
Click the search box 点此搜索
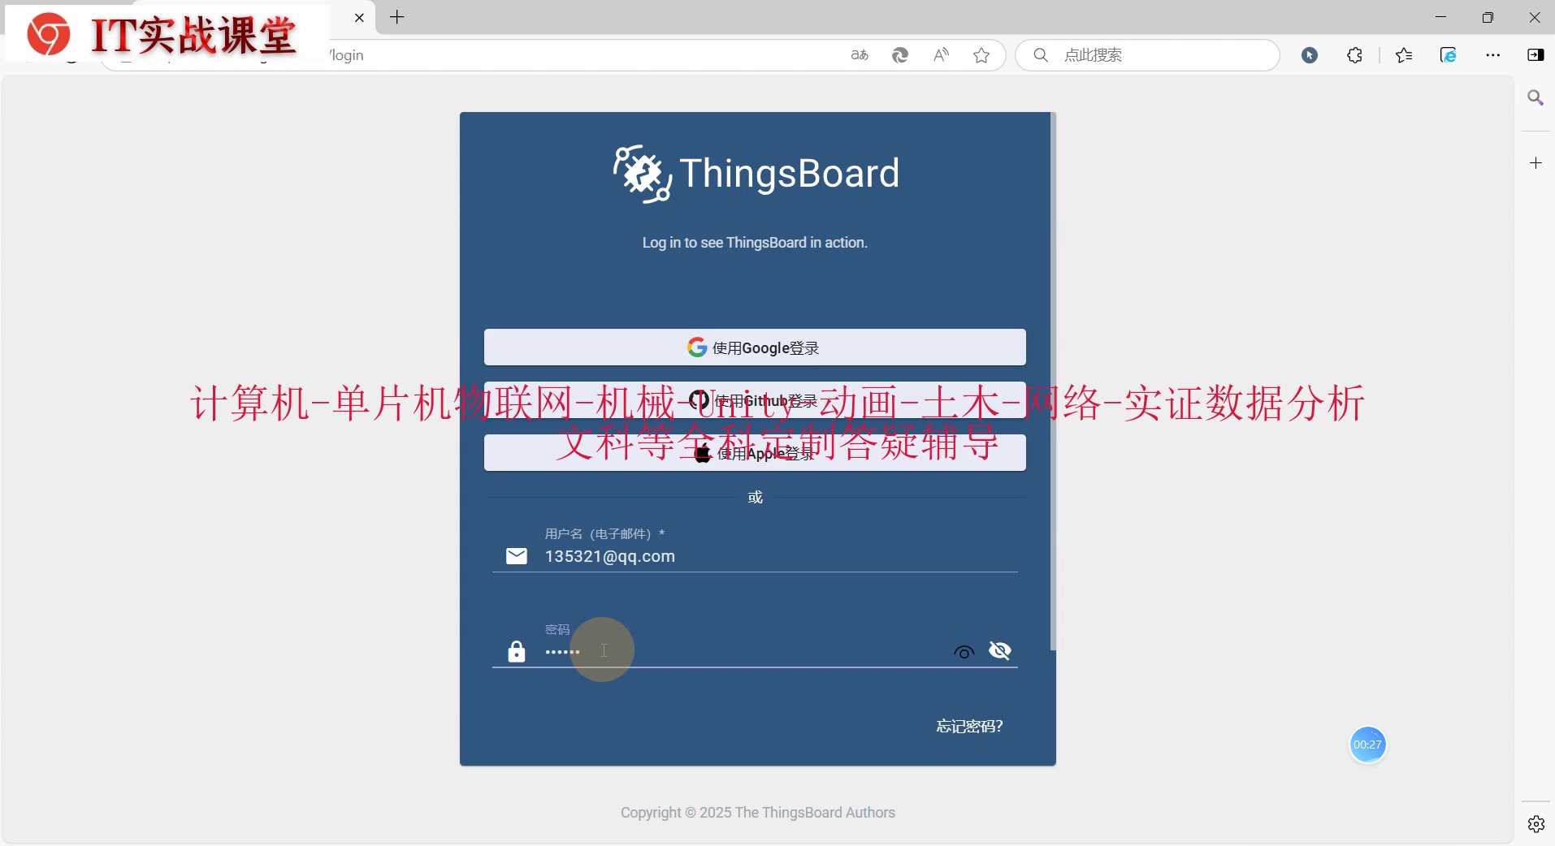pyautogui.click(x=1147, y=55)
